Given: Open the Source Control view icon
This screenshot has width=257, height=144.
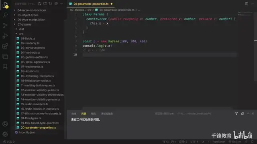Looking at the screenshot, I should click(x=5, y=26).
